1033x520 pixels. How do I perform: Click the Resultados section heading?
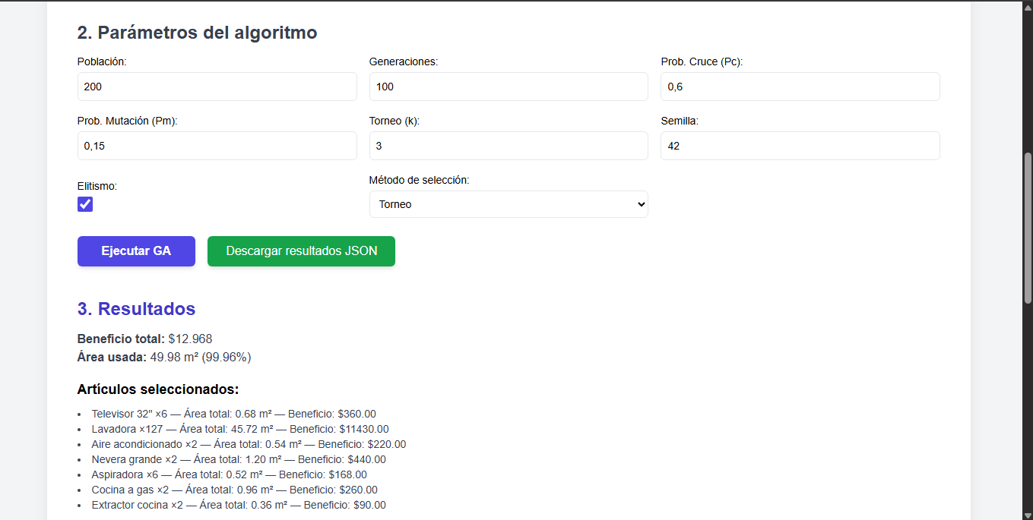[136, 308]
